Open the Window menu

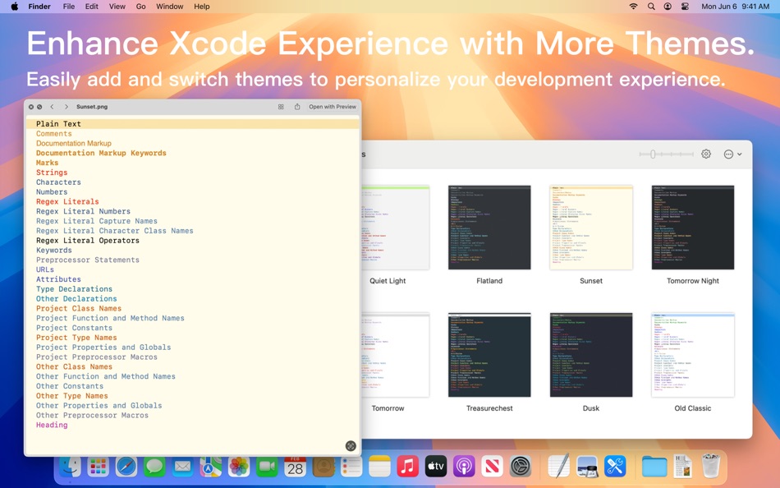pyautogui.click(x=170, y=7)
